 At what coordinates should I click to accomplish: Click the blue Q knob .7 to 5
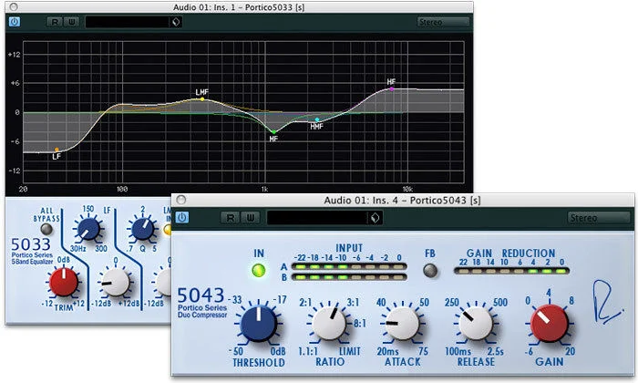[x=142, y=229]
